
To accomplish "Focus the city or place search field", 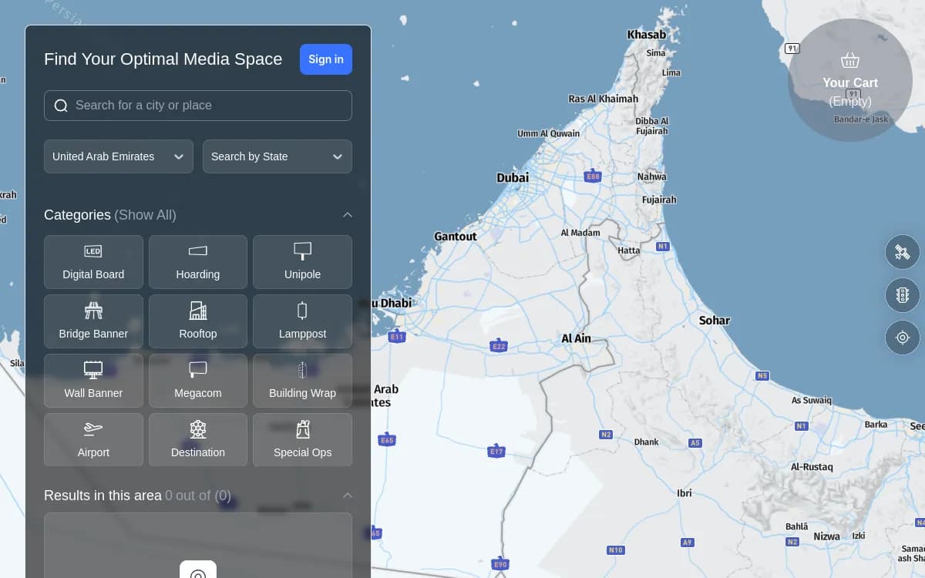I will 198,106.
